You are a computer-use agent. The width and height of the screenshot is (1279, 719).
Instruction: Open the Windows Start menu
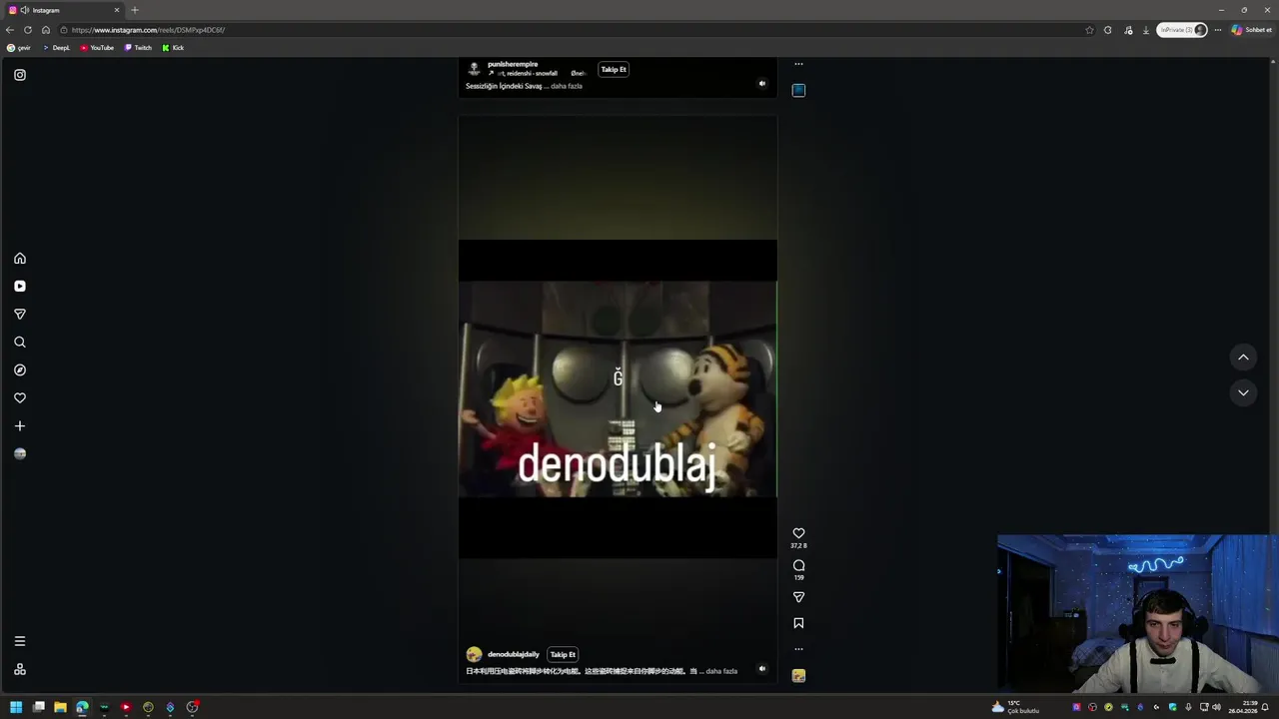click(16, 707)
